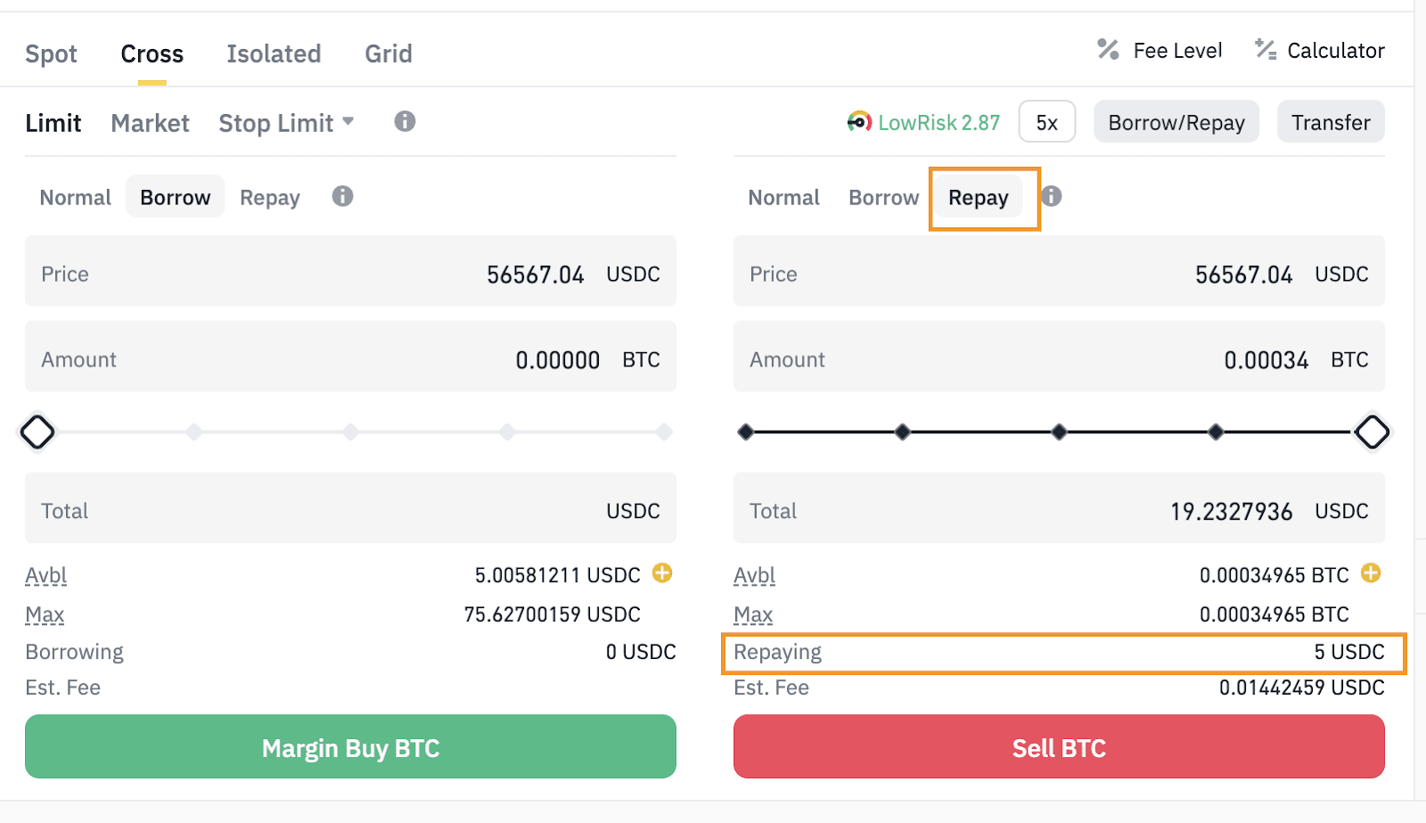The height and width of the screenshot is (823, 1426).
Task: Click the buy slider's 50% midpoint marker
Action: point(350,432)
